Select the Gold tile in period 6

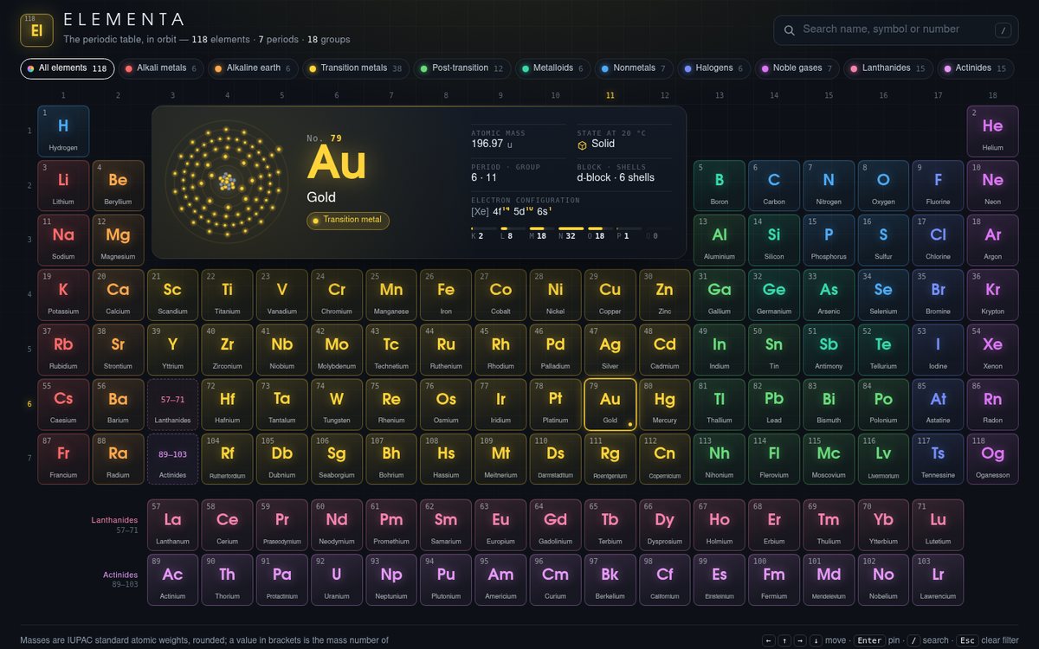click(x=610, y=404)
